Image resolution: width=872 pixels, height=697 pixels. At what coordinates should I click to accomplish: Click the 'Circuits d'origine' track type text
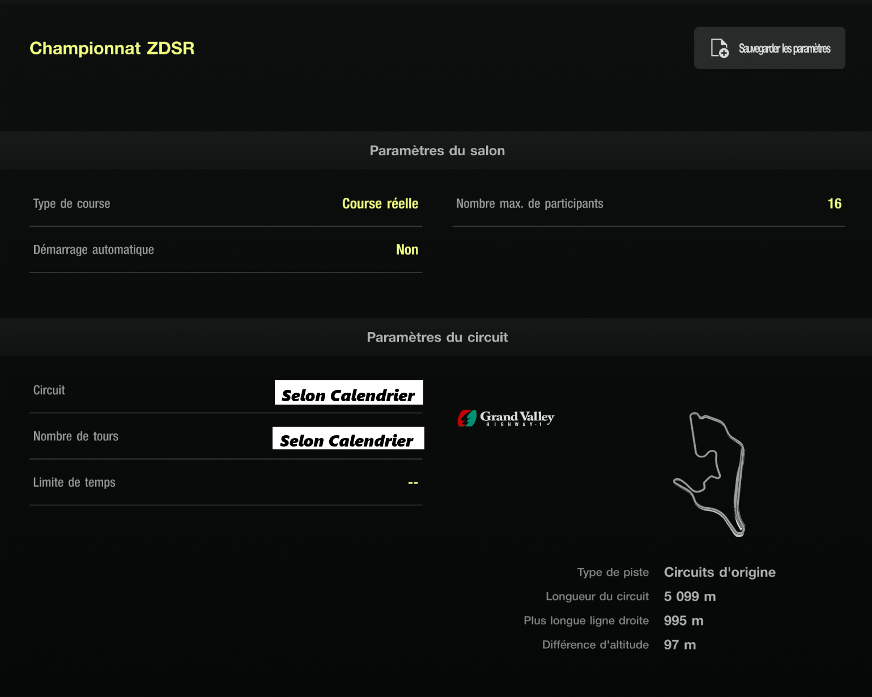tap(719, 572)
